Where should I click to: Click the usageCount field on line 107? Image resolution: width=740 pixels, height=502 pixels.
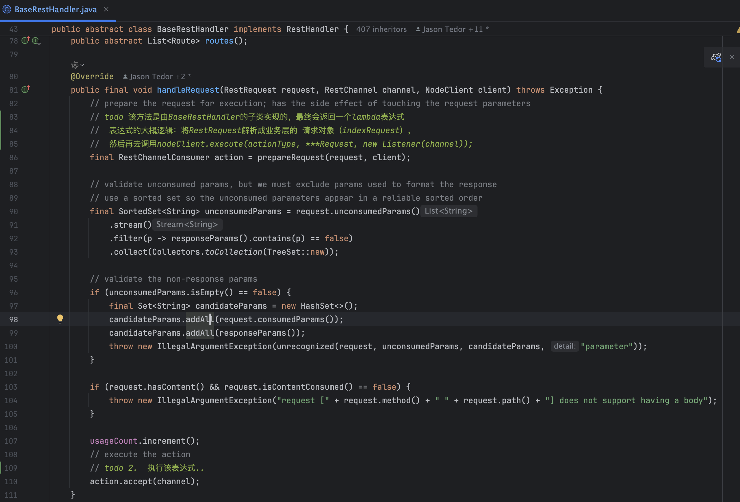114,441
